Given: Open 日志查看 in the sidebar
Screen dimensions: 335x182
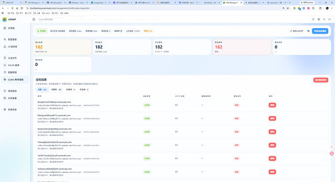Looking at the screenshot, I should click(15, 98).
